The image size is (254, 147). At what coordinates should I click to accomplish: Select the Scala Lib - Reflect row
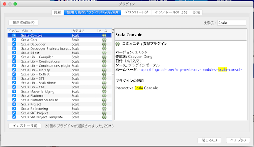point(59,74)
